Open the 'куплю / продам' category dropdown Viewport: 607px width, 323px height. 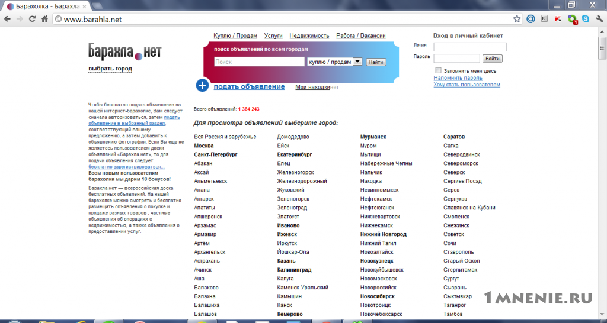334,62
